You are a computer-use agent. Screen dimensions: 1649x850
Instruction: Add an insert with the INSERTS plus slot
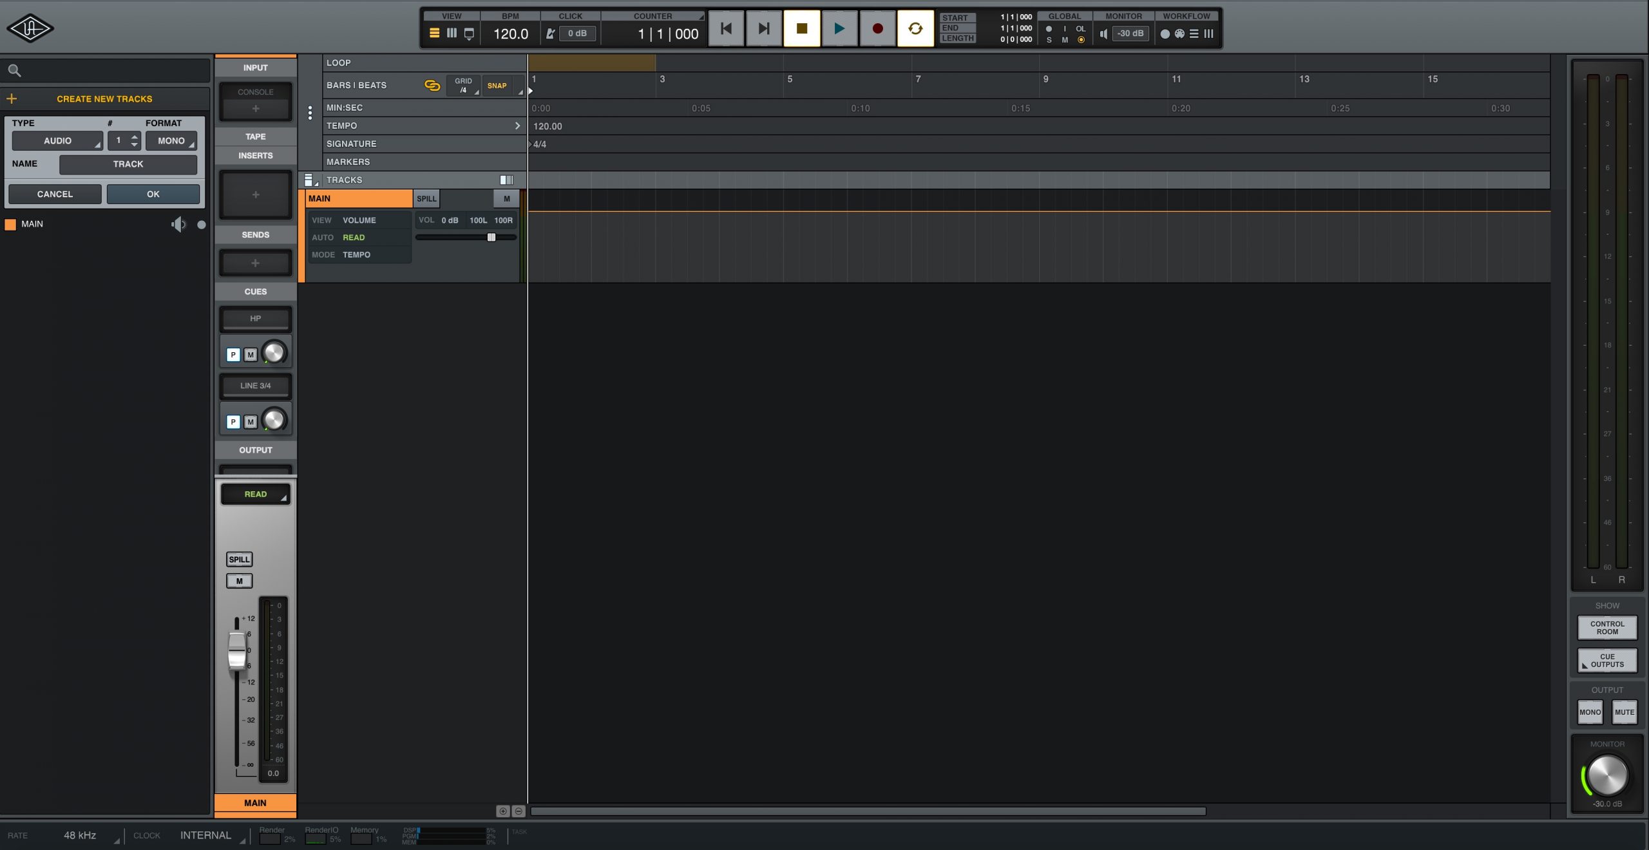(256, 194)
